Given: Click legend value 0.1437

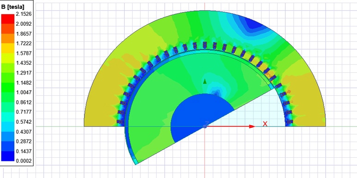Looking at the screenshot, I should [x=24, y=151].
